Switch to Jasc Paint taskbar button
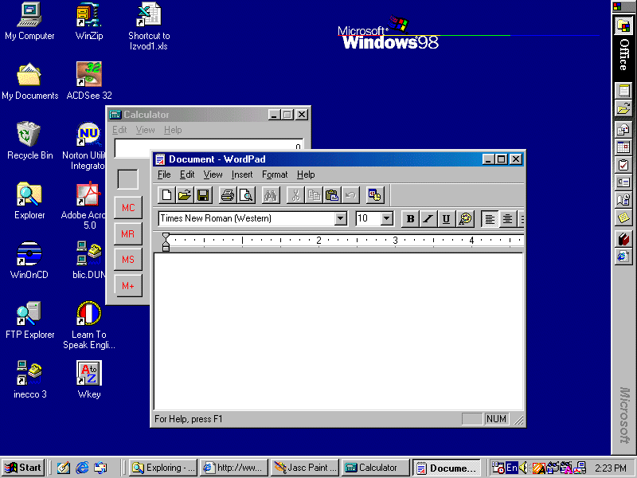Image resolution: width=637 pixels, height=478 pixels. coord(305,468)
